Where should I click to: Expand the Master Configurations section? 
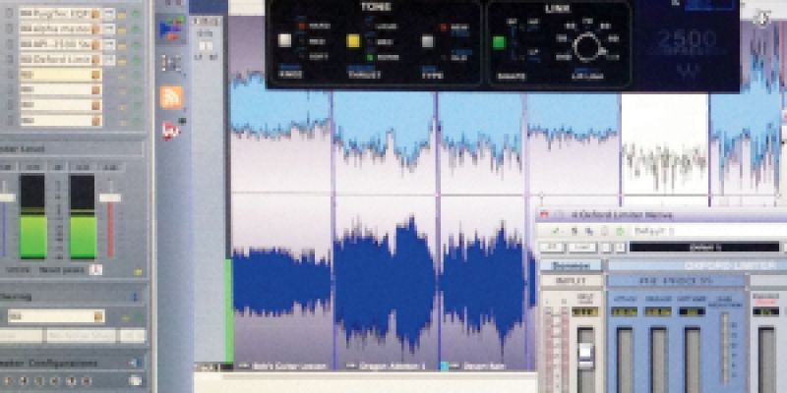(x=134, y=363)
